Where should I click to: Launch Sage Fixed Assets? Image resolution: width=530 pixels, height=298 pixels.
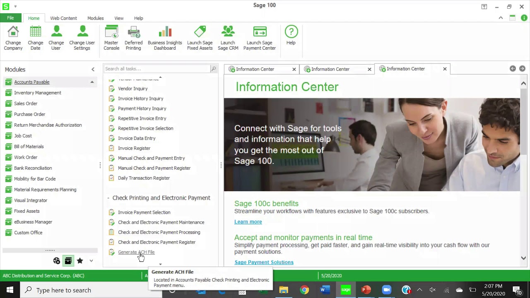200,38
